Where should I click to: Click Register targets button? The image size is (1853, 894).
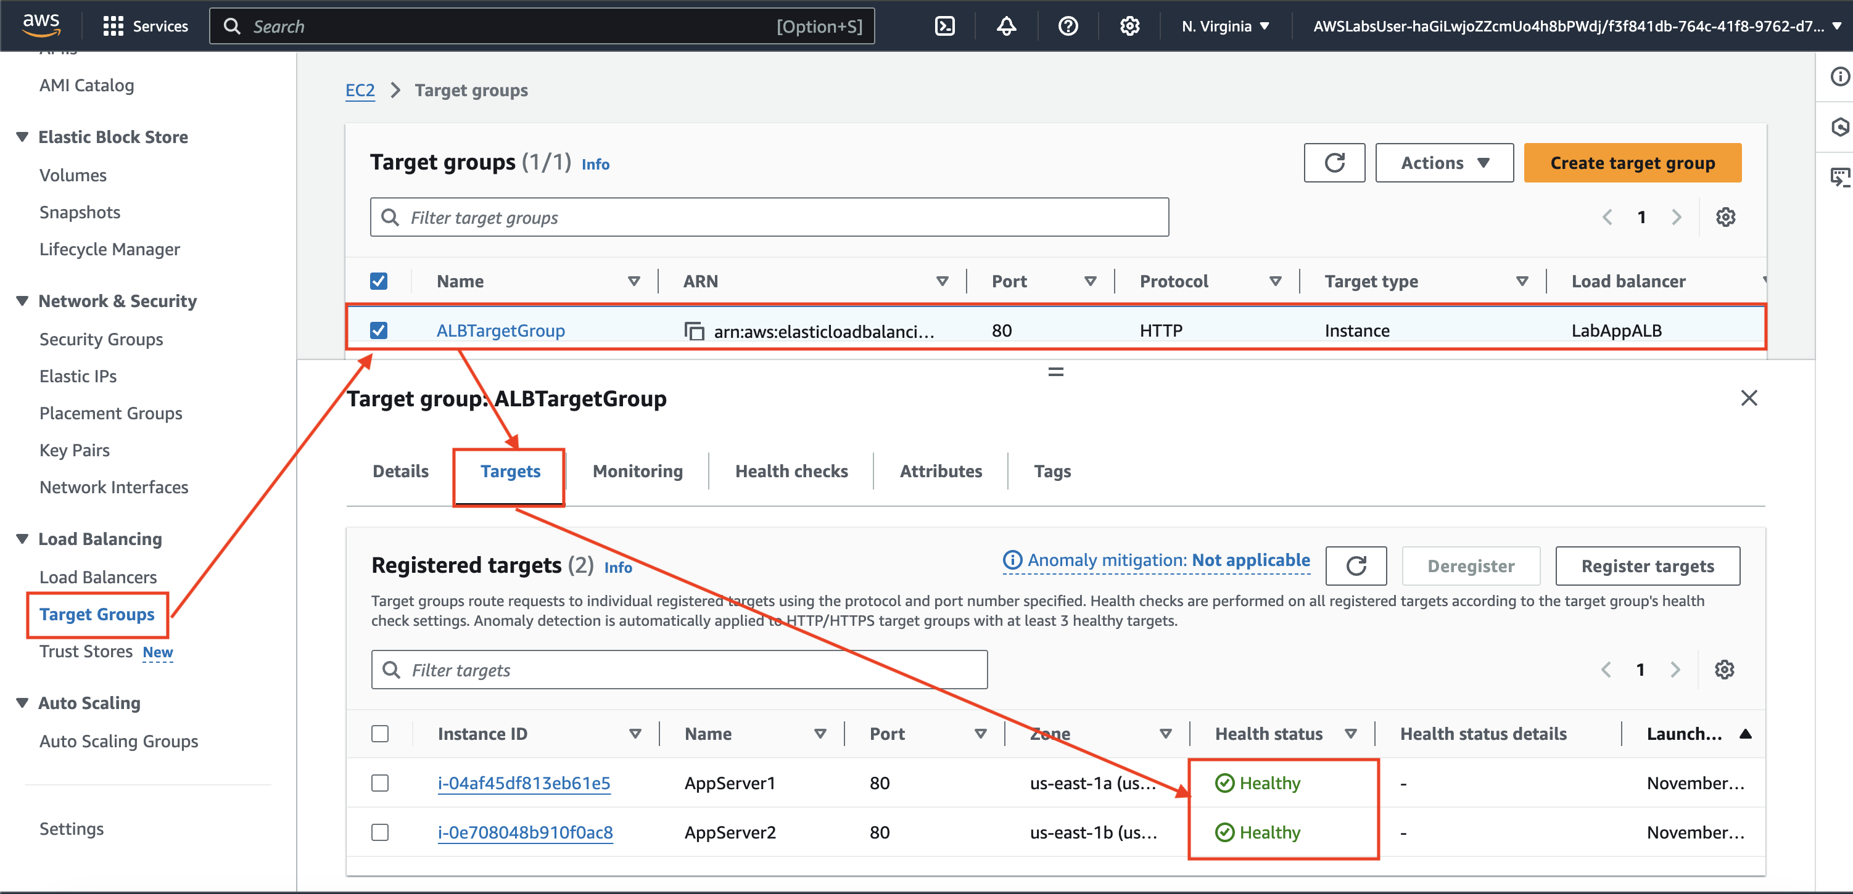point(1647,566)
